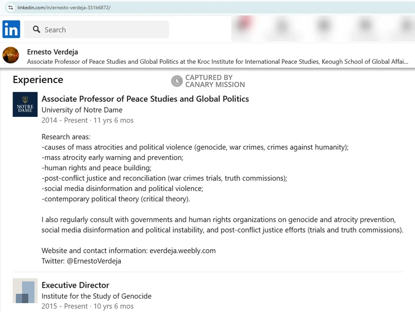Click the 'contemporary political theory (critical theory)' line
Viewport: 415px width, 312px height.
point(116,199)
